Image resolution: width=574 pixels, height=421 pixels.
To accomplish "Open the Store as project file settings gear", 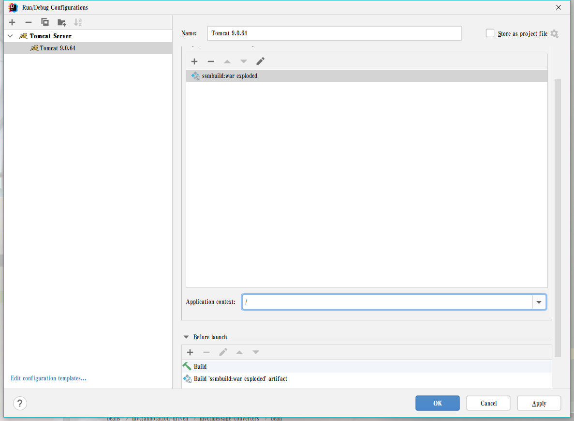I will pyautogui.click(x=554, y=34).
